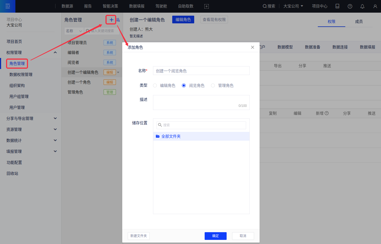Screen dimensions: 381x244
Task: Open the notifications bell icon
Action: [362, 6]
